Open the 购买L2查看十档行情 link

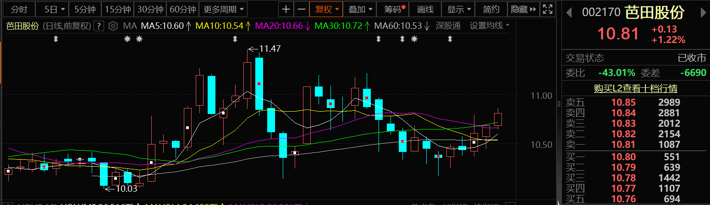(x=635, y=88)
